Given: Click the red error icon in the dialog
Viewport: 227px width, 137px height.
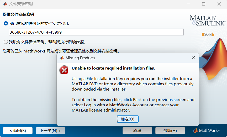Looking at the screenshot, I should click(x=64, y=70).
